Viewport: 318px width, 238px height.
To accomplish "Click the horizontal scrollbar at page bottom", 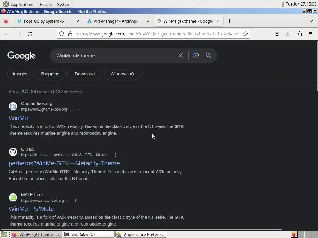I will point(141,230).
